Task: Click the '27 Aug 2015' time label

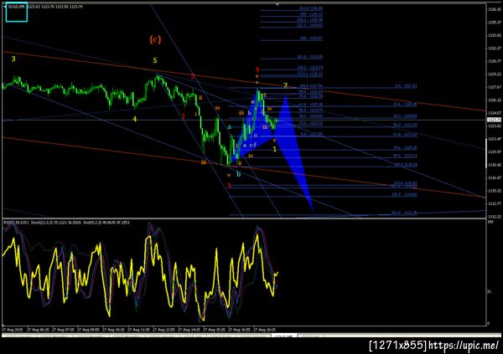Action: [13, 330]
